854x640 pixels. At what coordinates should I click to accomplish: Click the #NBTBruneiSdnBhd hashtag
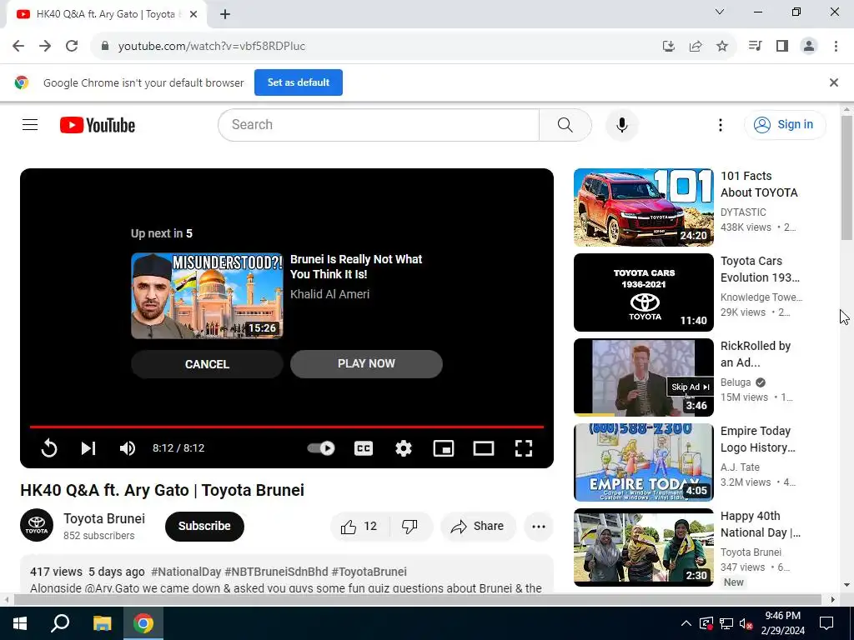(276, 572)
